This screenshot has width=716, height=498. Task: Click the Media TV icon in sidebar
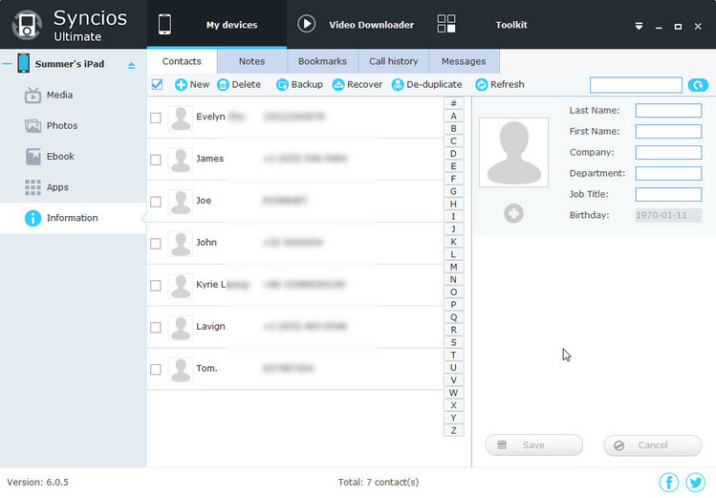coord(33,95)
